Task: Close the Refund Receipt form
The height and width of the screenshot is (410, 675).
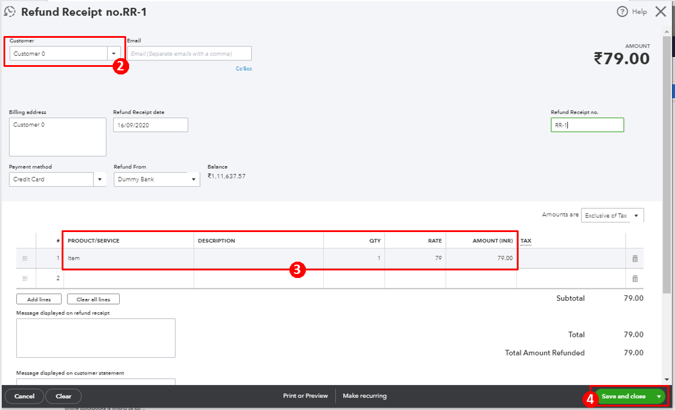Action: 661,12
